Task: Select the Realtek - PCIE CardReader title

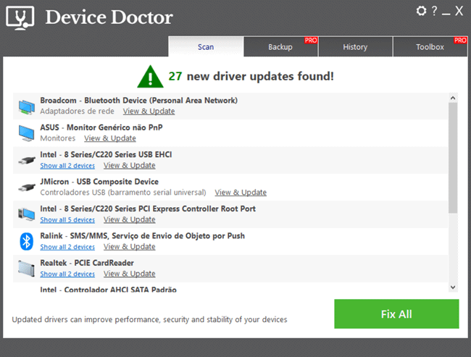Action: pos(87,263)
